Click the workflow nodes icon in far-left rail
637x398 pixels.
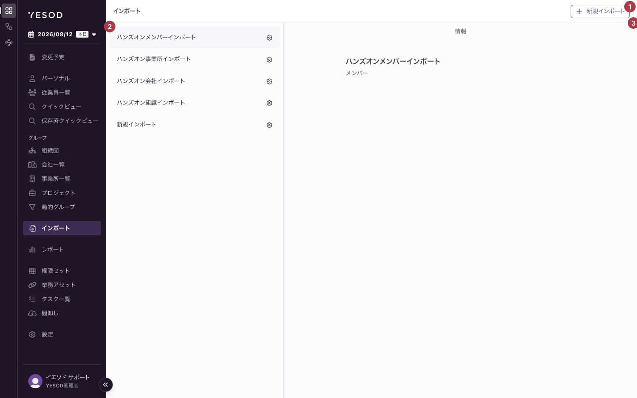[x=9, y=42]
